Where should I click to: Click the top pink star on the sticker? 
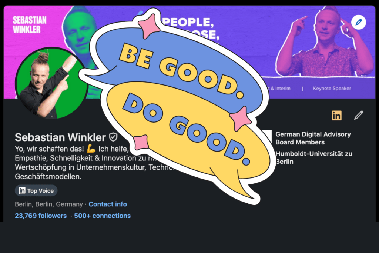(148, 26)
